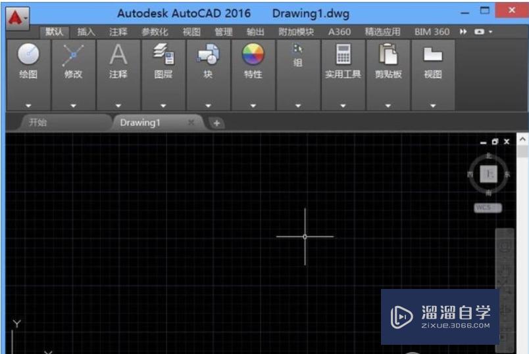Click the vertical scrollbar up arrow
The height and width of the screenshot is (354, 529).
(x=522, y=139)
